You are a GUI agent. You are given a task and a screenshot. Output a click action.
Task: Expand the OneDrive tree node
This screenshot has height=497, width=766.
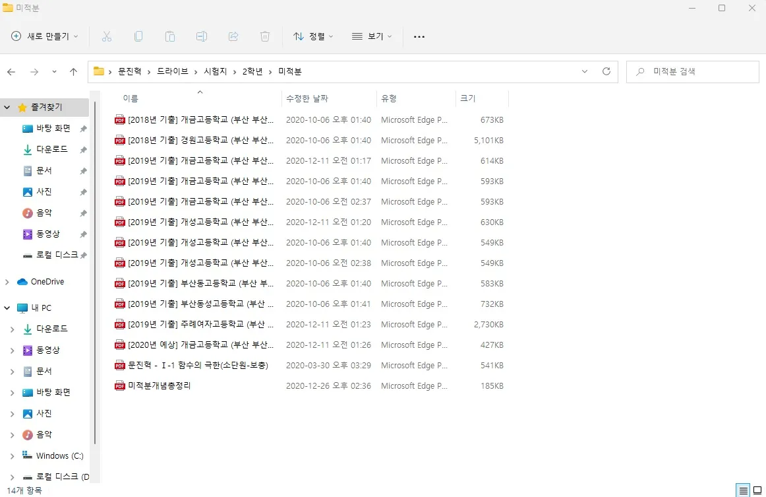coord(7,282)
